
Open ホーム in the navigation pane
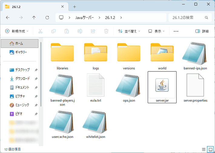click(x=20, y=43)
